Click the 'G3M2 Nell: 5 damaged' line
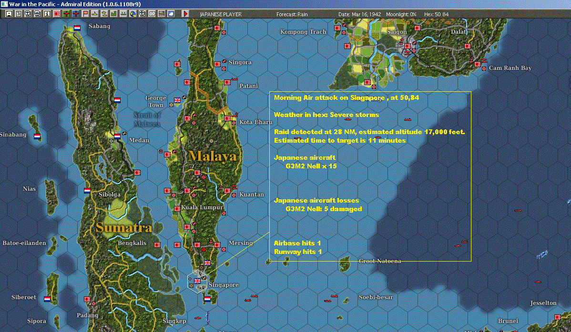The width and height of the screenshot is (571, 332). pyautogui.click(x=324, y=209)
